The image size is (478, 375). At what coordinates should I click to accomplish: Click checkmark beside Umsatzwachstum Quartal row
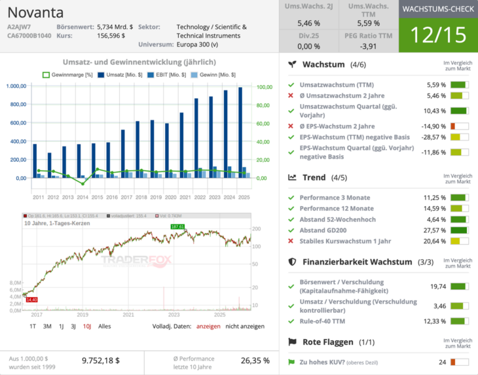(x=291, y=111)
